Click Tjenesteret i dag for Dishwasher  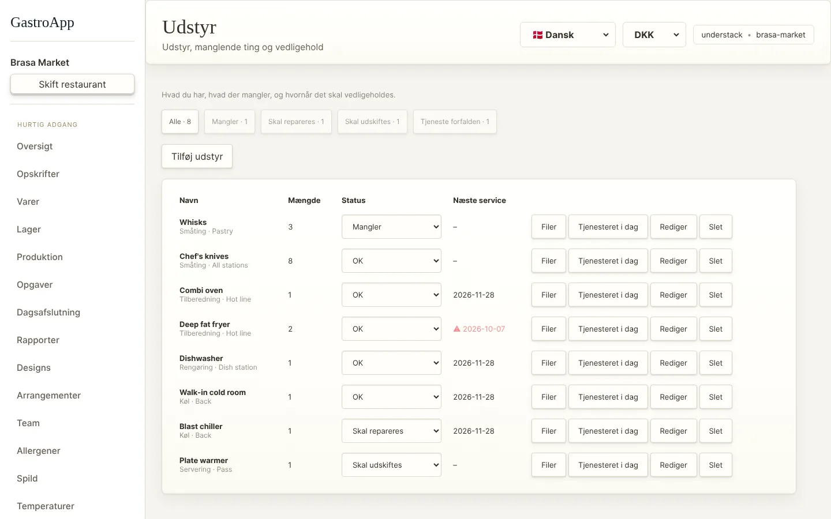point(608,363)
